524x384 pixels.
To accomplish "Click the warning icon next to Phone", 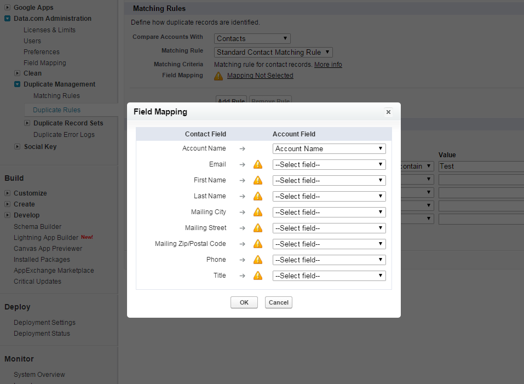I will pos(257,260).
